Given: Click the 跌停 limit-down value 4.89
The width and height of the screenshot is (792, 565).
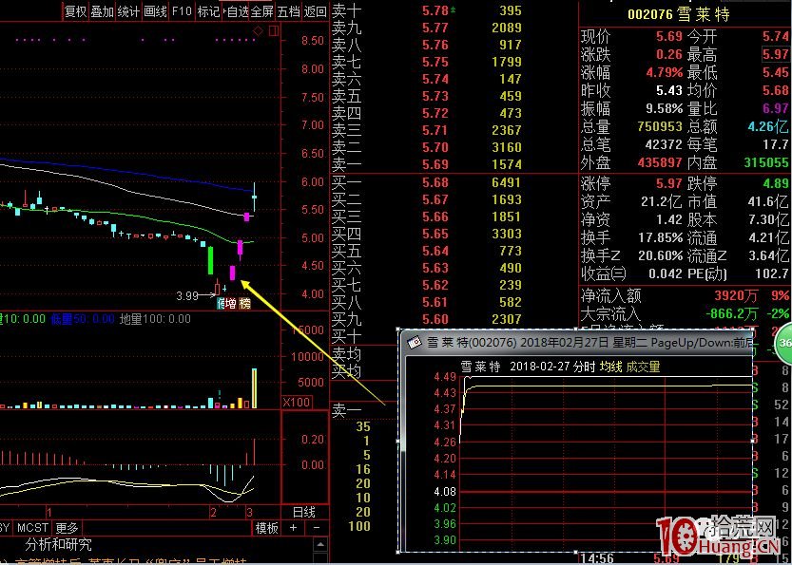Looking at the screenshot, I should [776, 183].
